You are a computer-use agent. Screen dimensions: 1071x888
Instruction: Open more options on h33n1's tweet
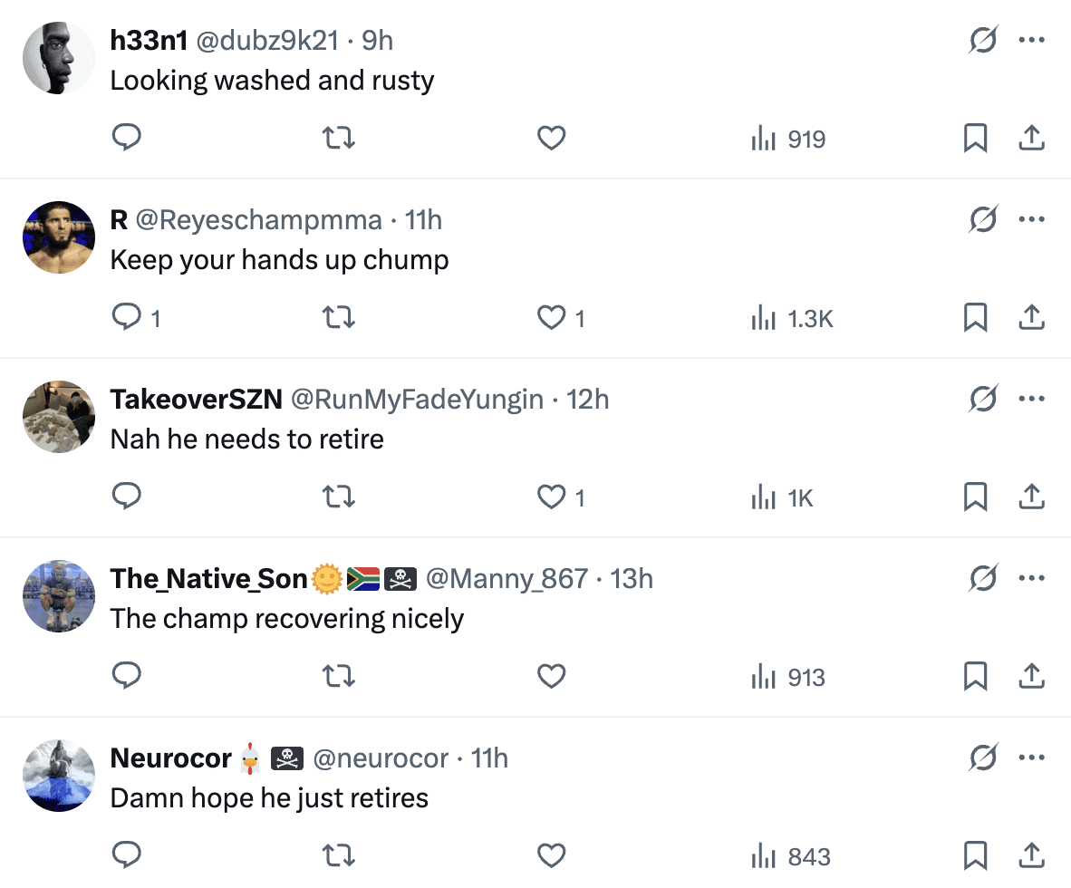pos(1032,40)
